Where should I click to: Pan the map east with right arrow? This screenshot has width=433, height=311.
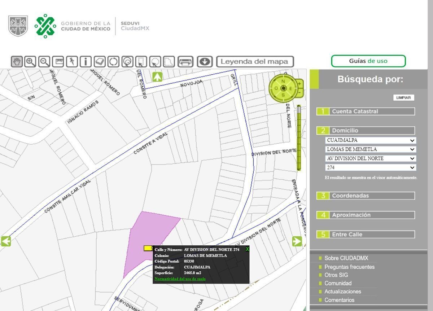coord(297,241)
